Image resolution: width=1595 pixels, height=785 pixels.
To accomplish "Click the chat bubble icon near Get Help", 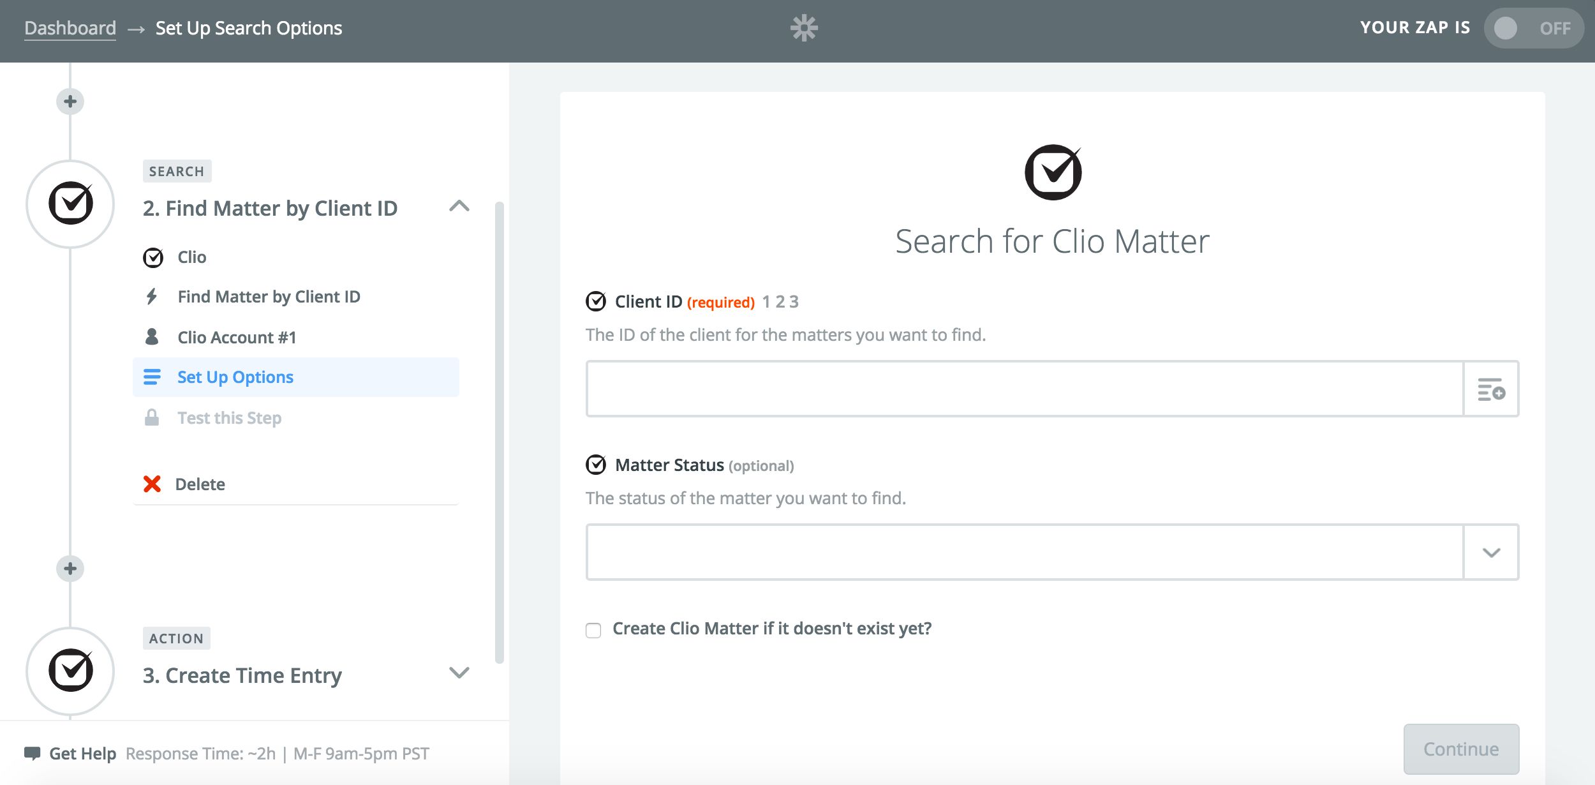I will tap(32, 753).
